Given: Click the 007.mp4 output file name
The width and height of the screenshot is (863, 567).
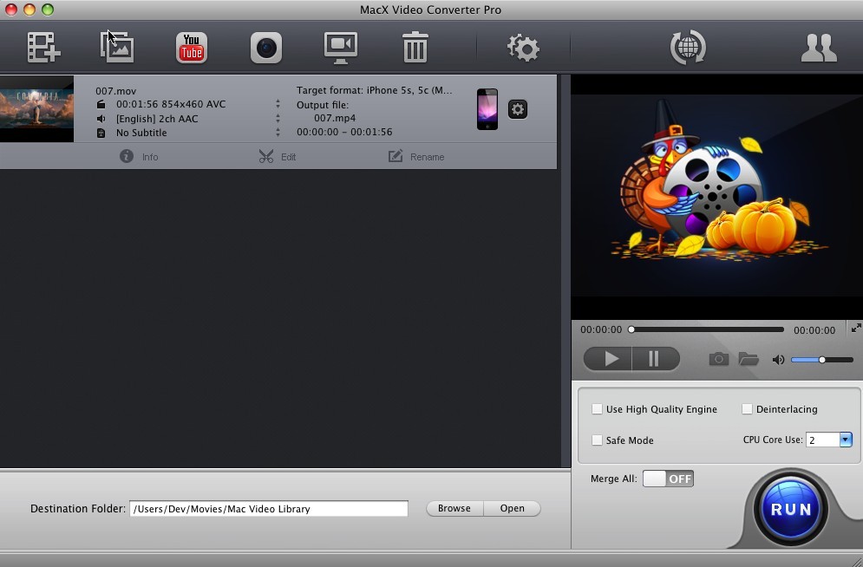Looking at the screenshot, I should [335, 118].
